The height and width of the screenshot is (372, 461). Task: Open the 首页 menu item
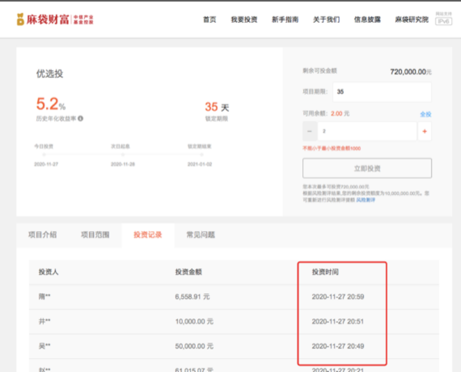pos(208,19)
